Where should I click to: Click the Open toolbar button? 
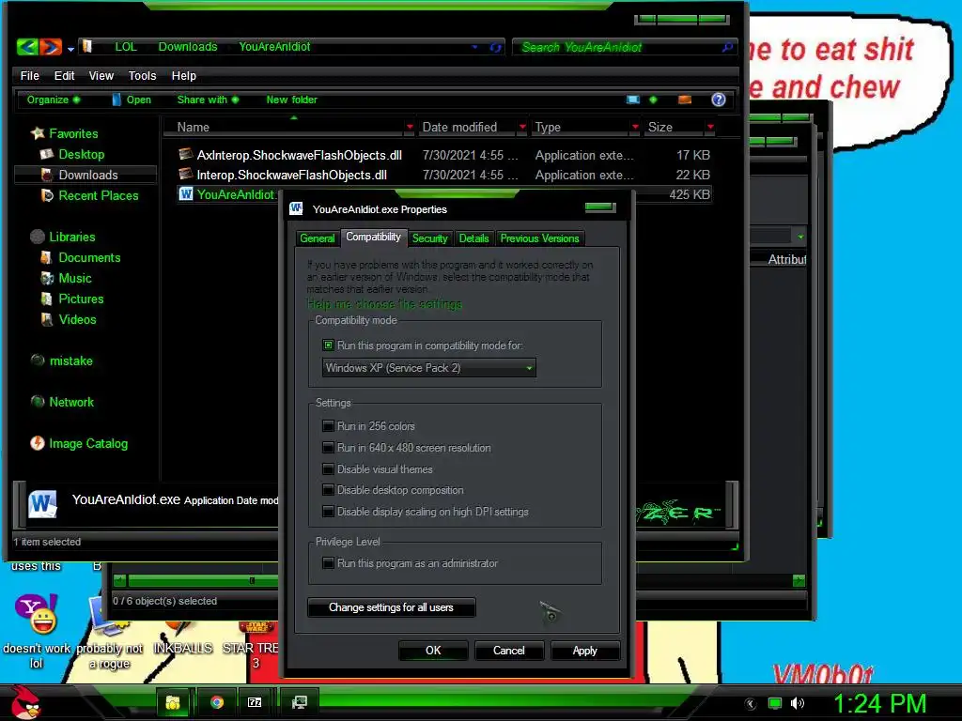click(x=132, y=100)
